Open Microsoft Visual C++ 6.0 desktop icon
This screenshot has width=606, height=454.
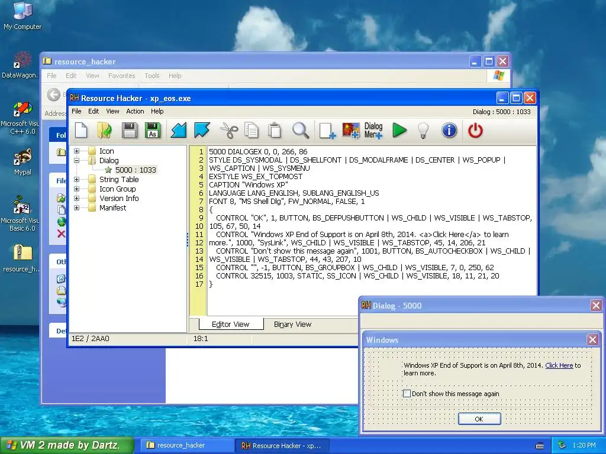[x=21, y=118]
